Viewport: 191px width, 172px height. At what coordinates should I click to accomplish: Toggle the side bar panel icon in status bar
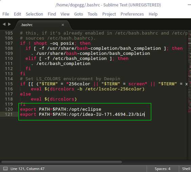(x=5, y=169)
